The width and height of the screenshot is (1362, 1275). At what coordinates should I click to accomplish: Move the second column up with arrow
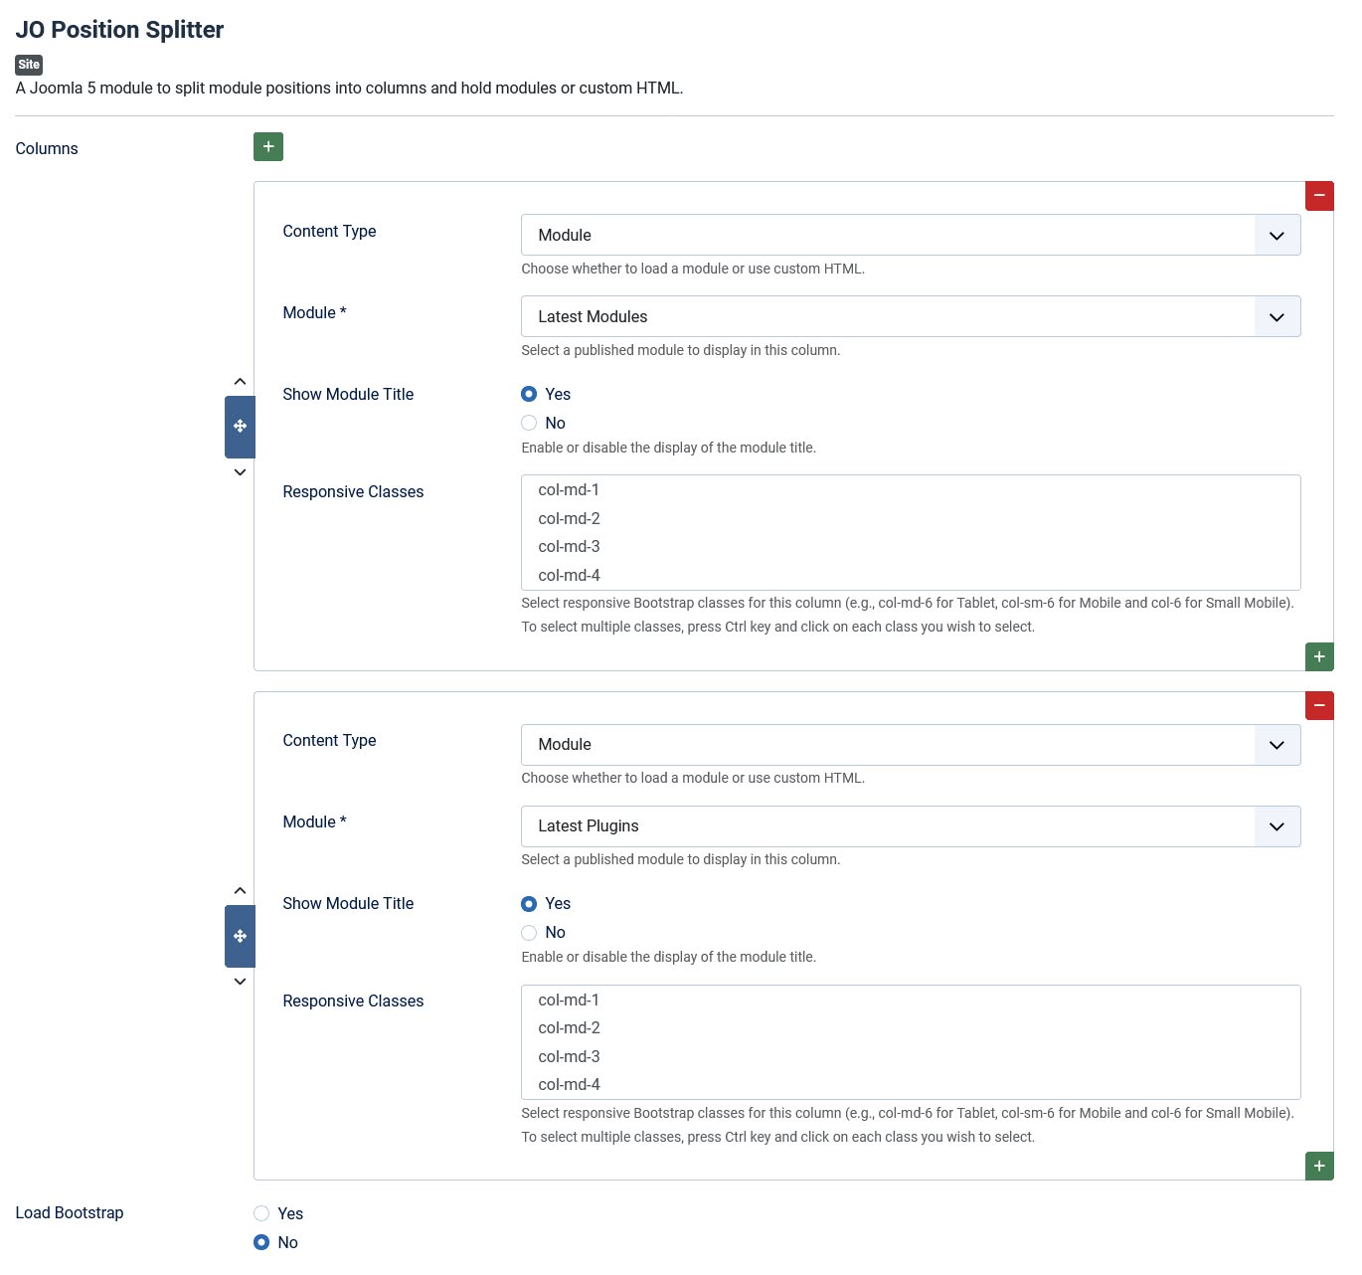tap(240, 890)
